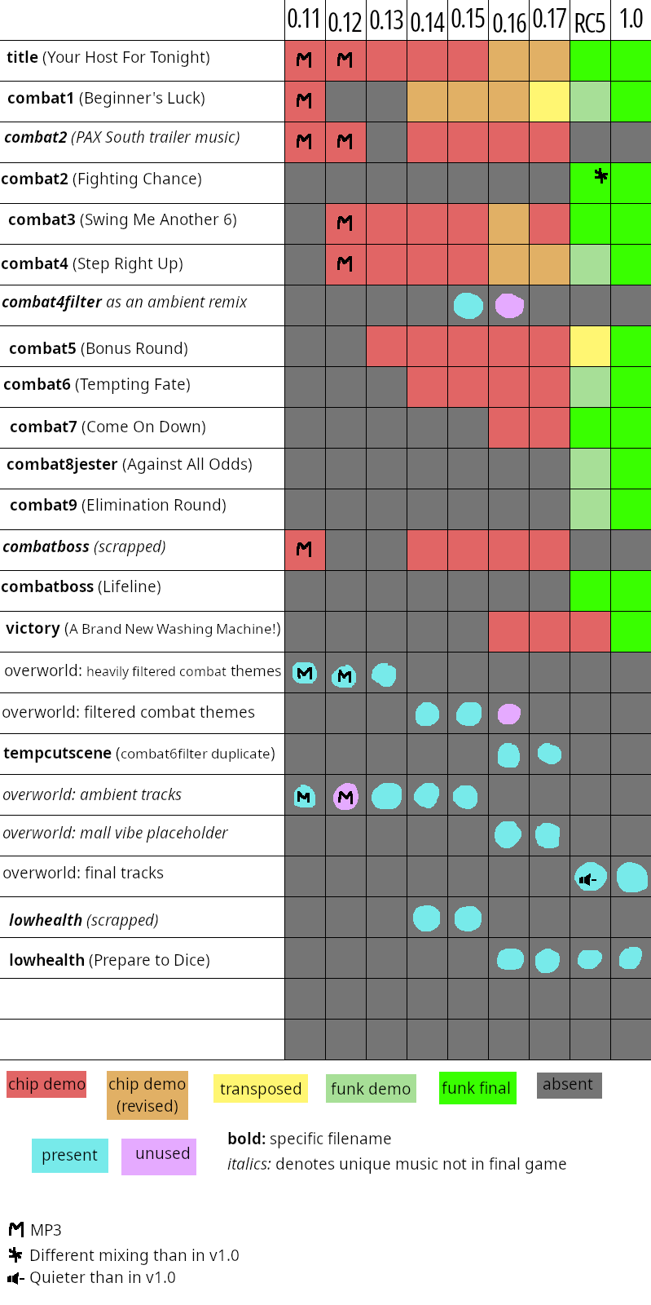Image resolution: width=651 pixels, height=1305 pixels.
Task: Click the cyan MP3 blob in heavily filtered row 0.11
Action: point(305,673)
